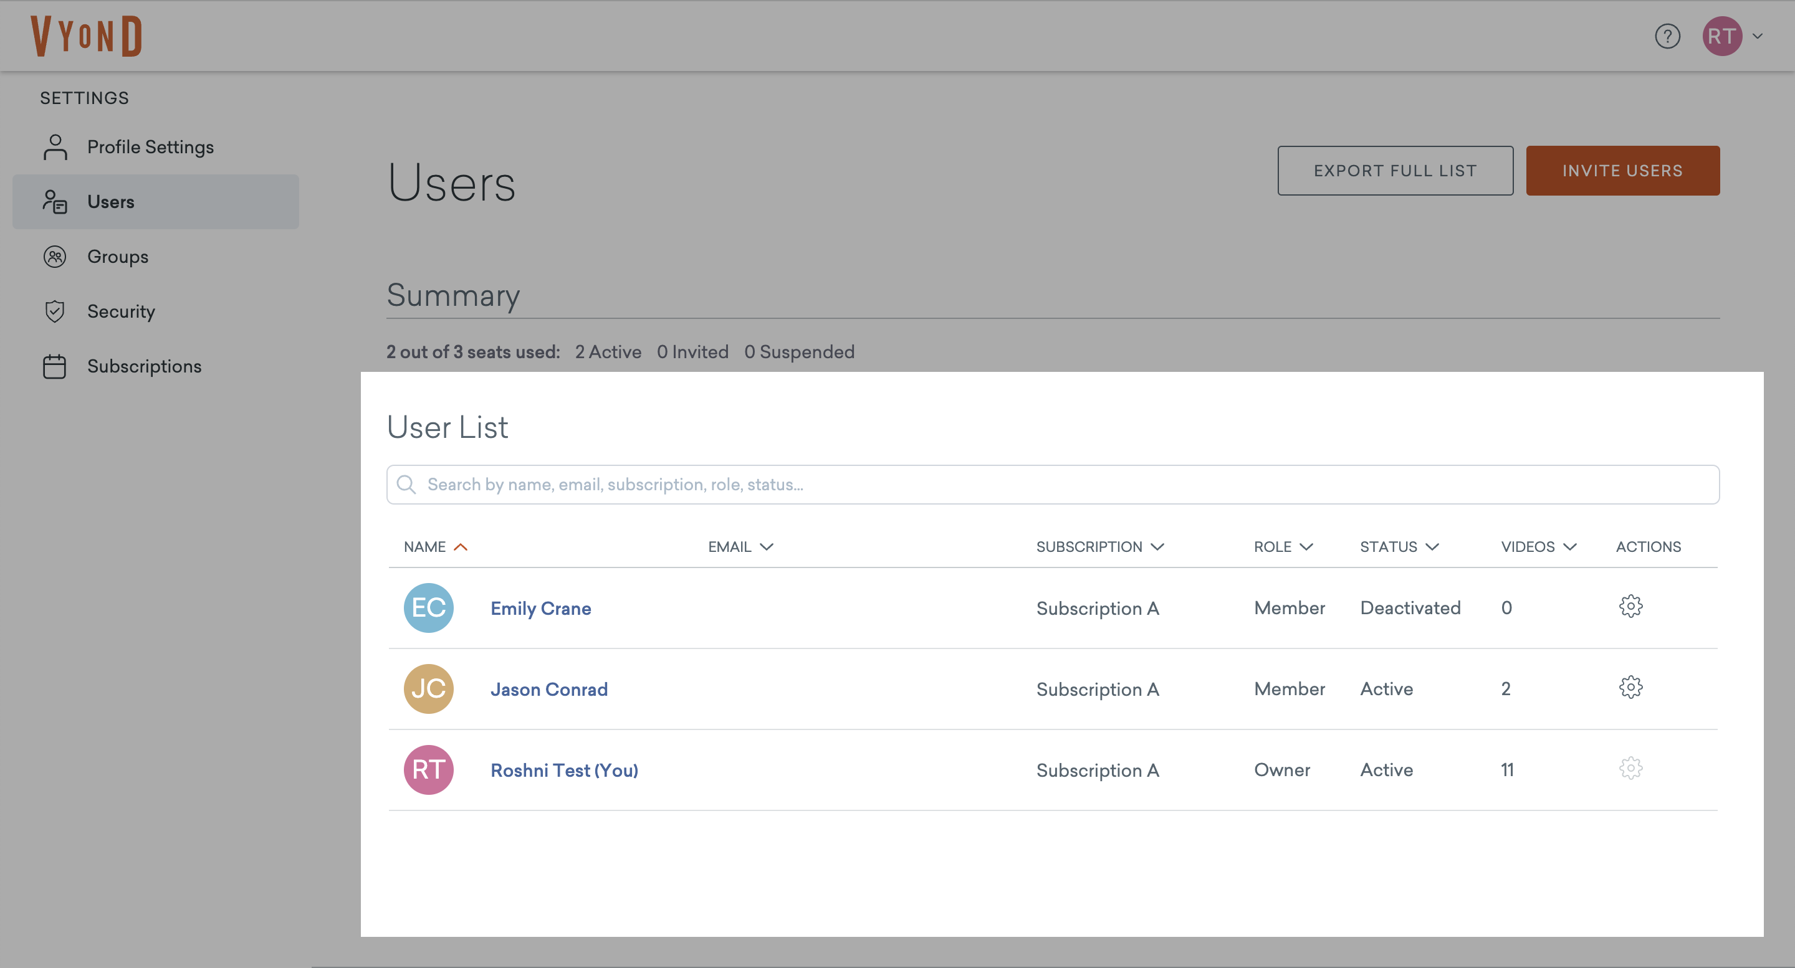
Task: Open Security settings in sidebar
Action: pos(120,311)
